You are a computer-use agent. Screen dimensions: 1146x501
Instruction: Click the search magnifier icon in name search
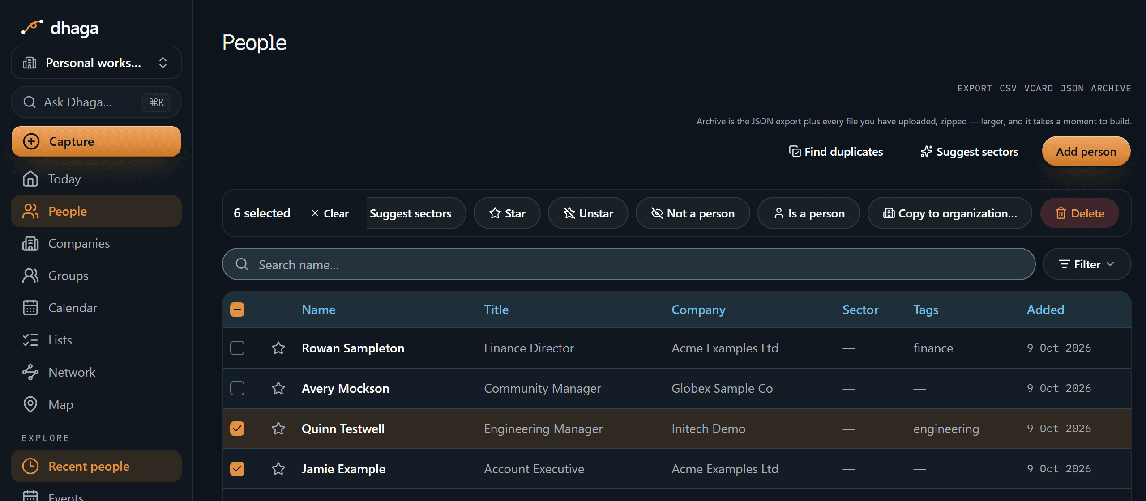pos(242,264)
